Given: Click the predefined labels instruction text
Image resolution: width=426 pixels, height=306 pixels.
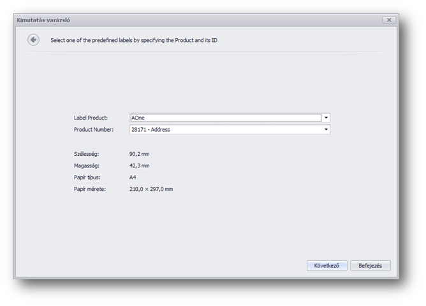Looking at the screenshot, I should (135, 40).
